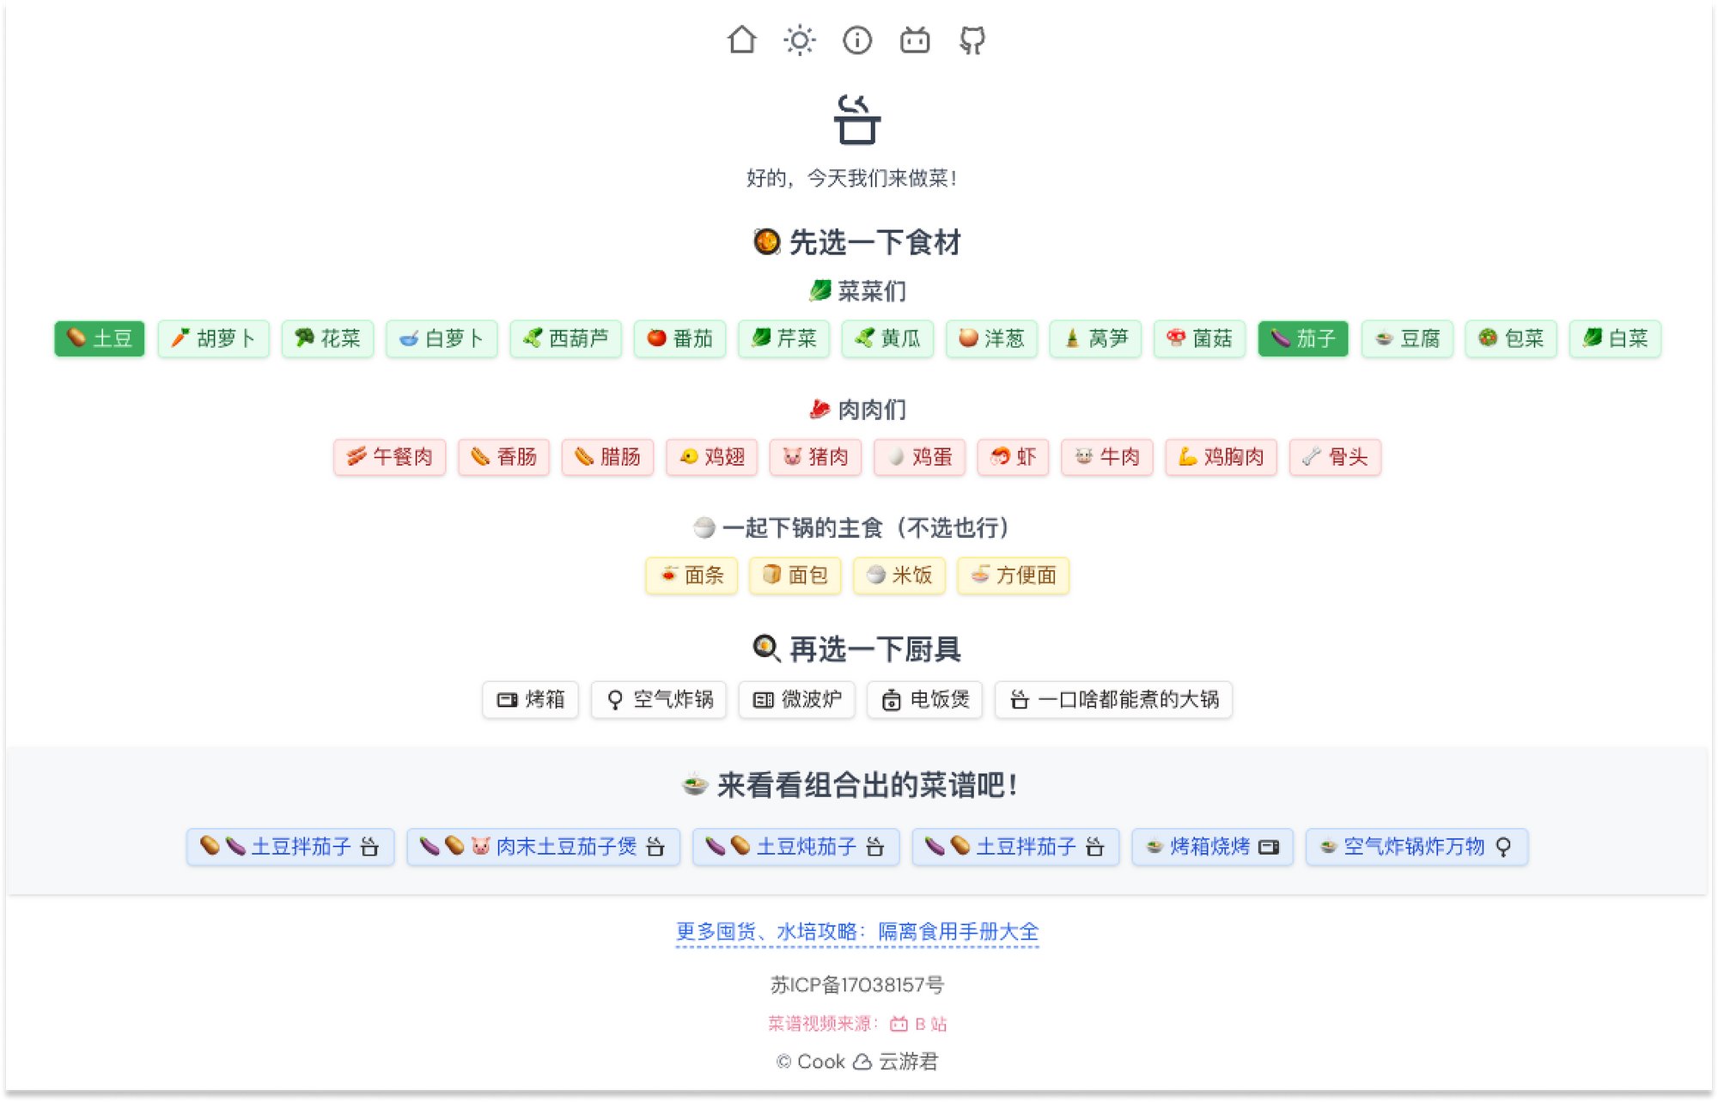
Task: Open the GitHub icon link
Action: (x=972, y=40)
